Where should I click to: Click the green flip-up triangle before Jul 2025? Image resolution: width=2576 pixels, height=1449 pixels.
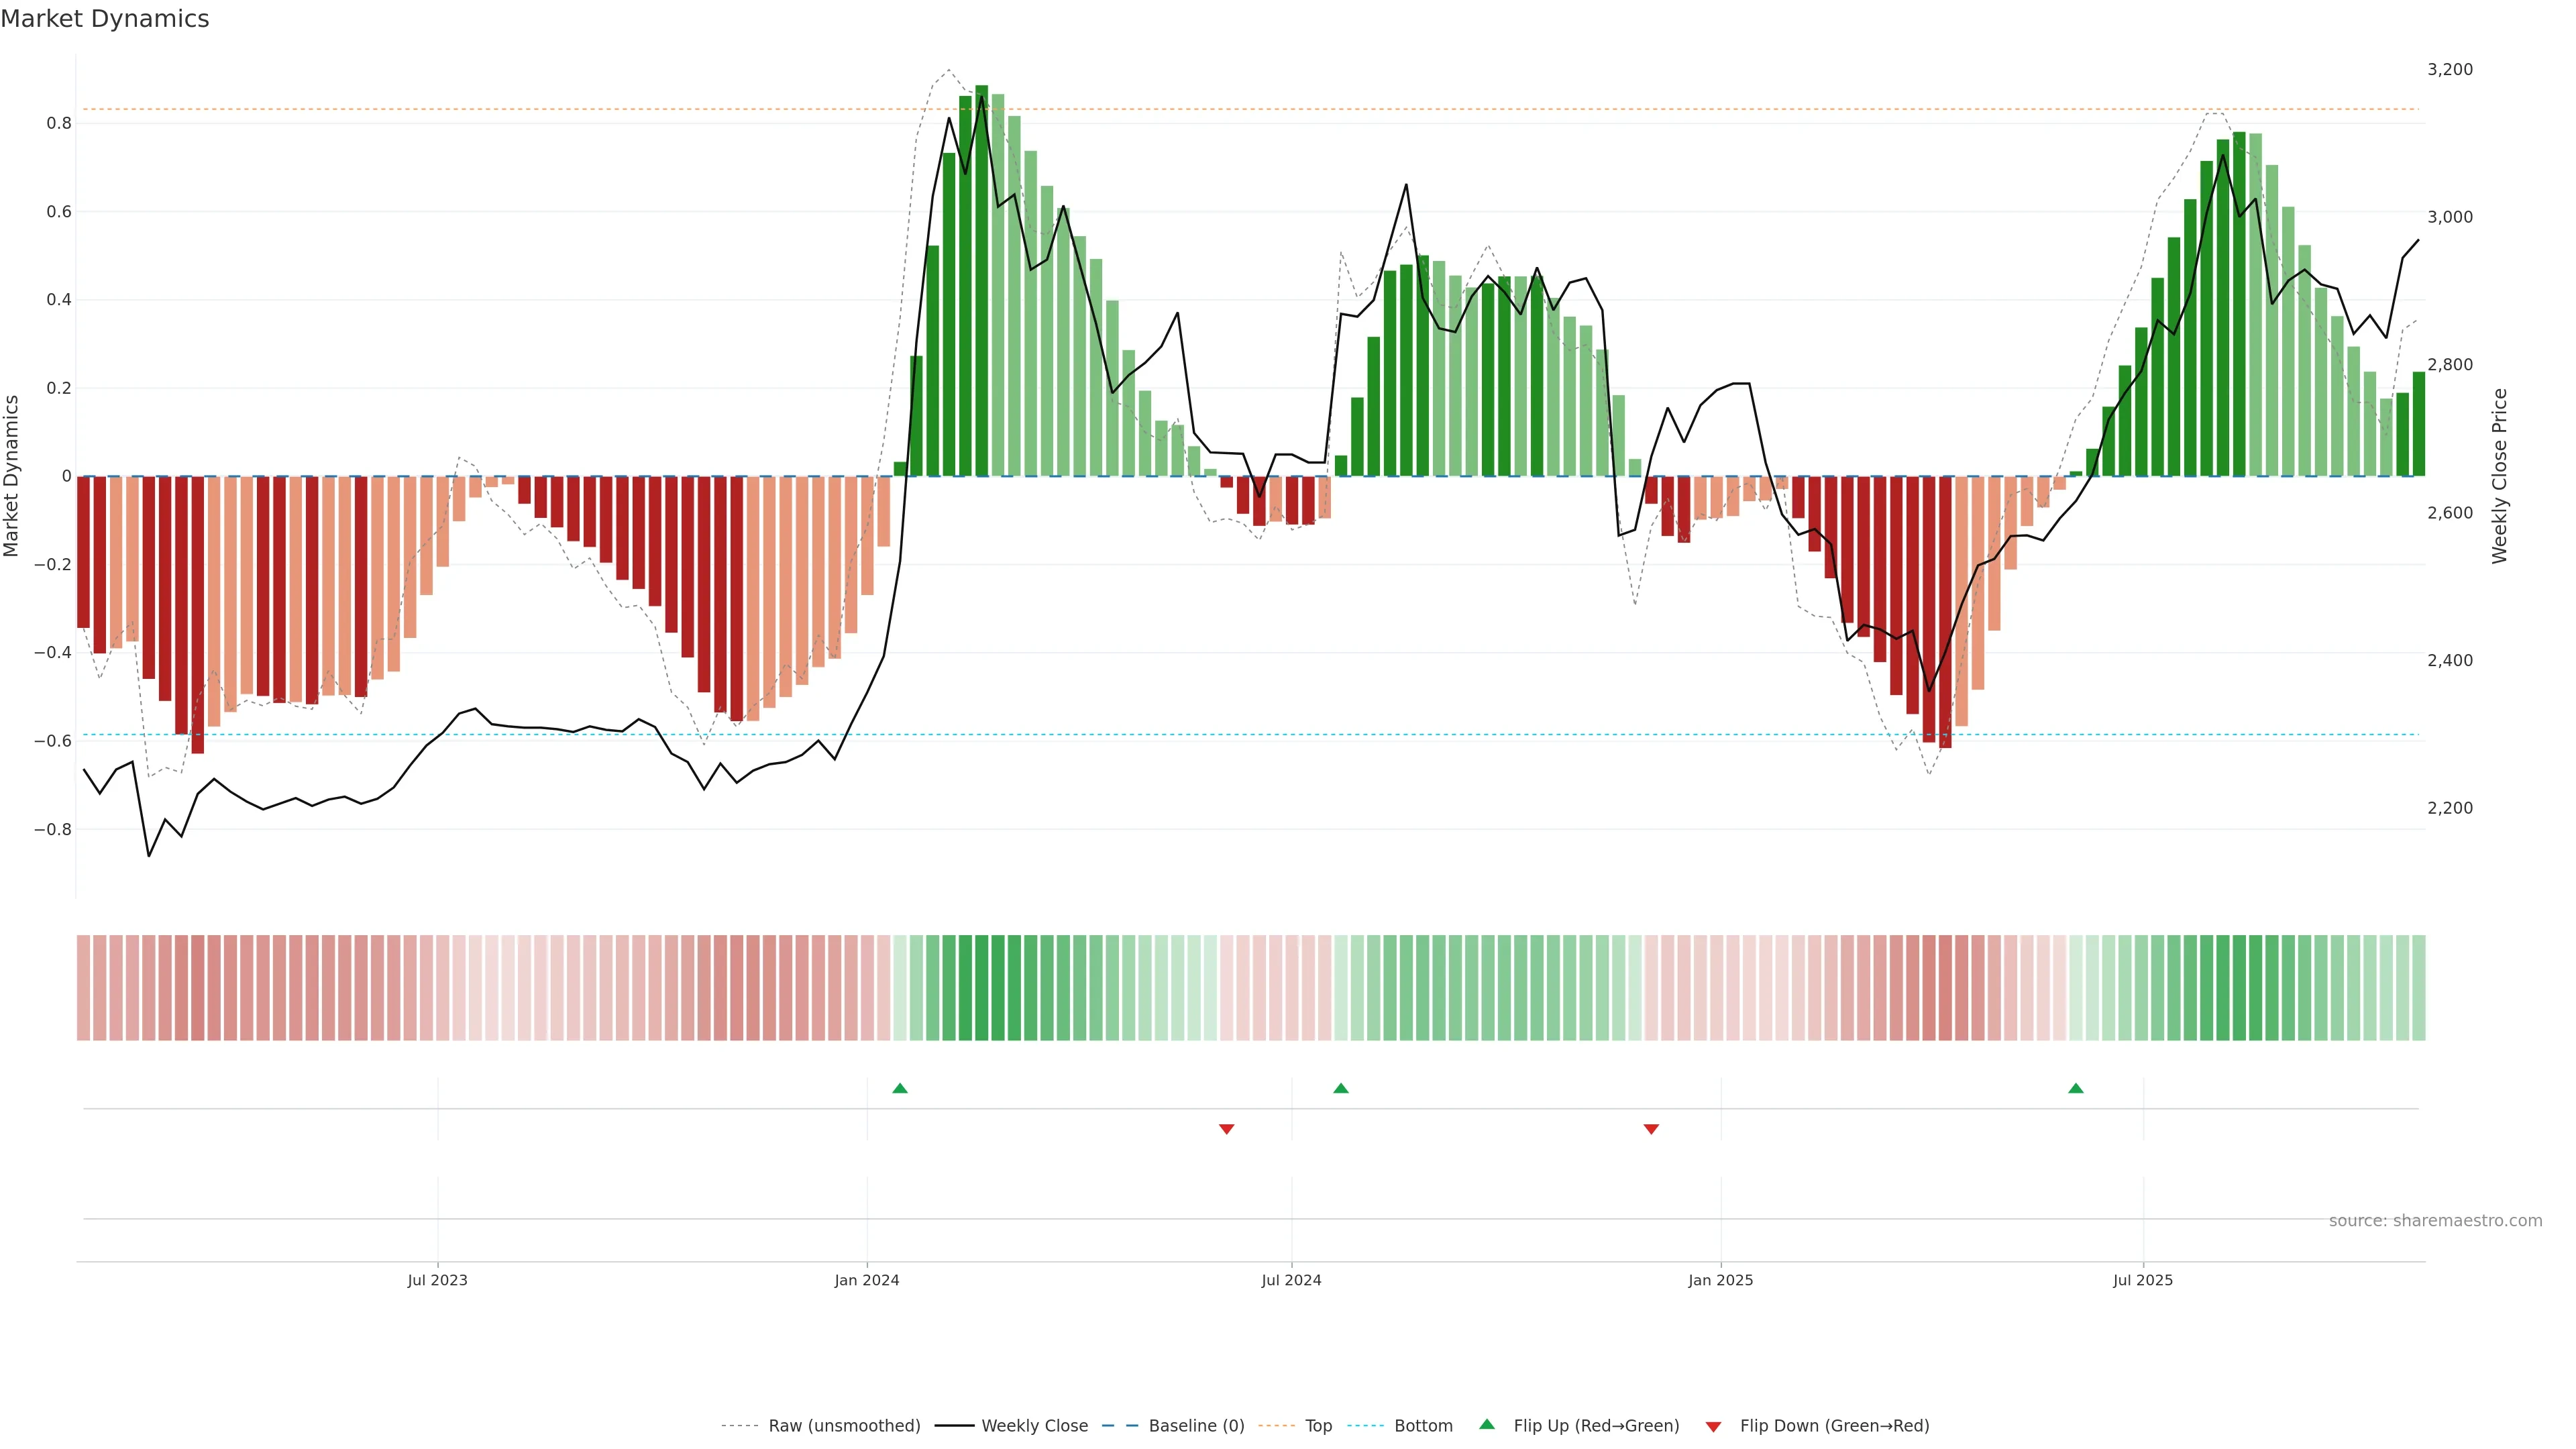2075,1088
